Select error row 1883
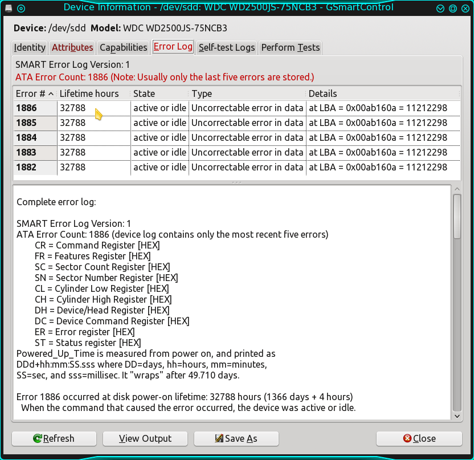Screen dimensions: 474x460 pyautogui.click(x=237, y=152)
